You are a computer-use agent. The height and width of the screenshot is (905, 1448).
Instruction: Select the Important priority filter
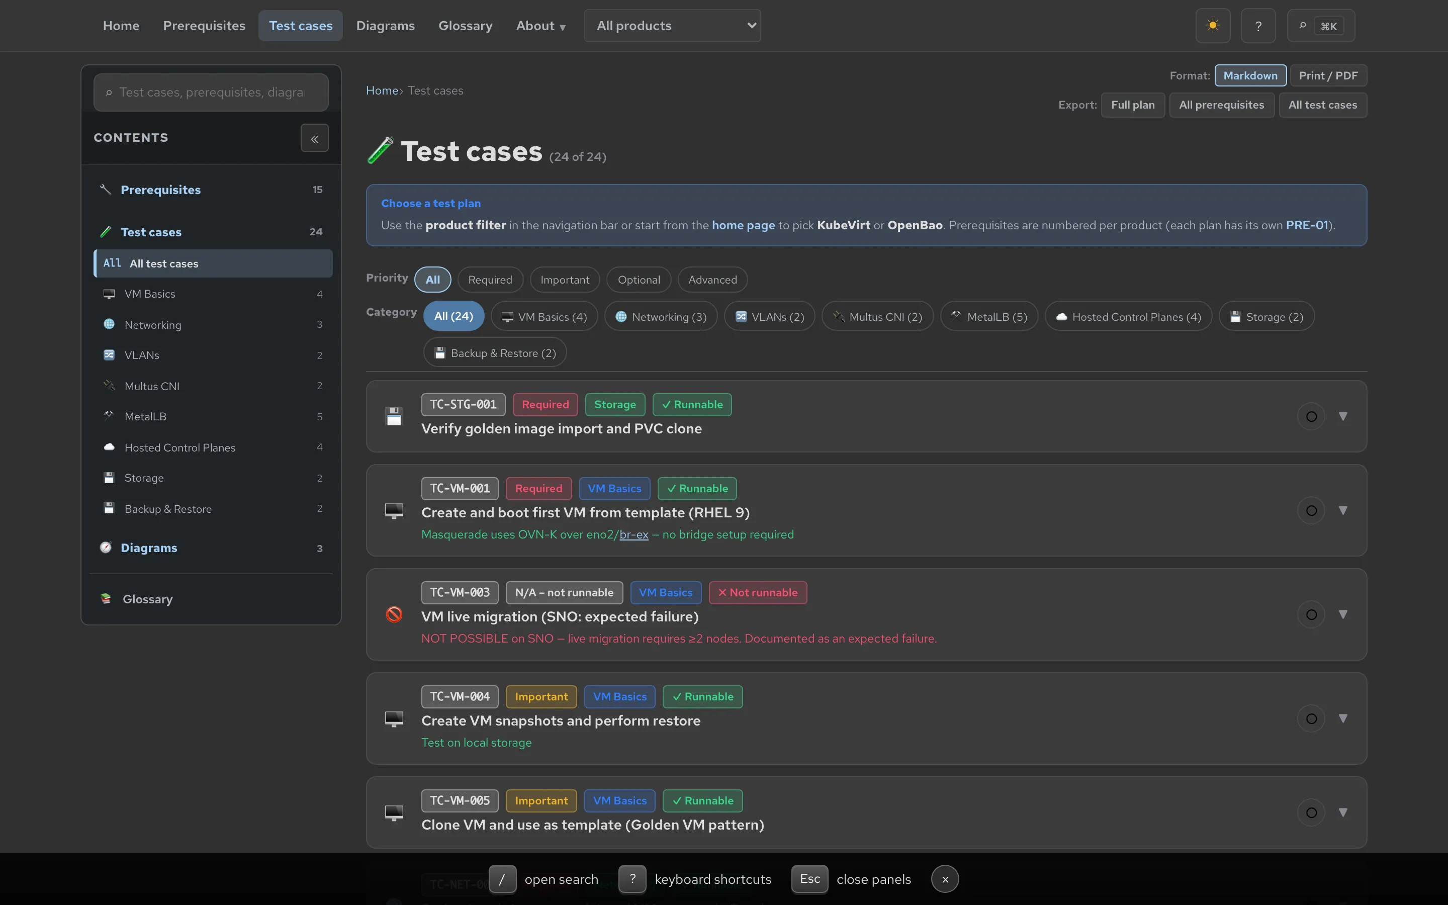[564, 280]
